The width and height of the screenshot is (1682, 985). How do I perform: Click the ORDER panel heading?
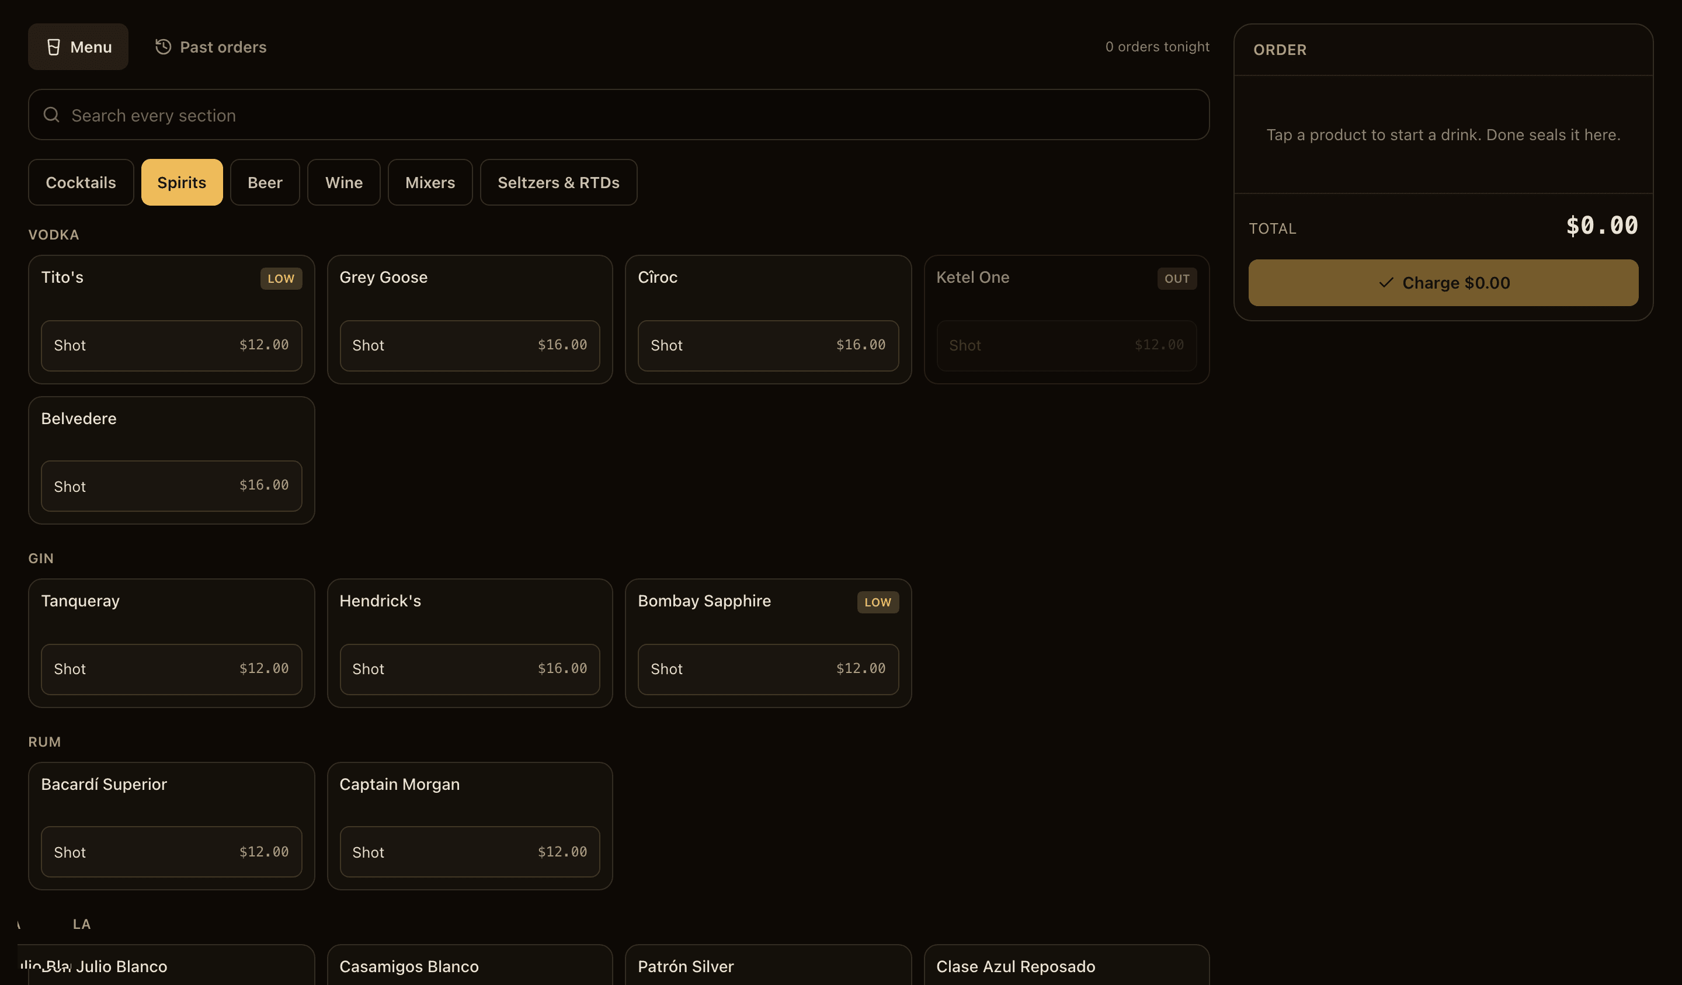coord(1280,50)
